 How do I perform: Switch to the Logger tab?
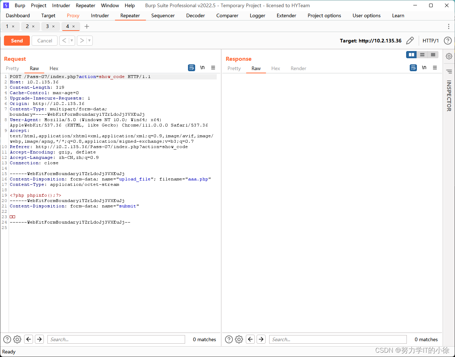pyautogui.click(x=257, y=15)
